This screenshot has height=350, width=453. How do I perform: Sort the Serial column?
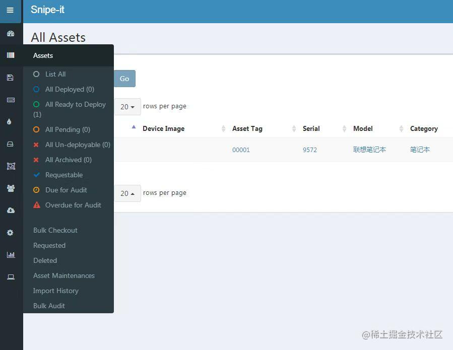tap(311, 128)
